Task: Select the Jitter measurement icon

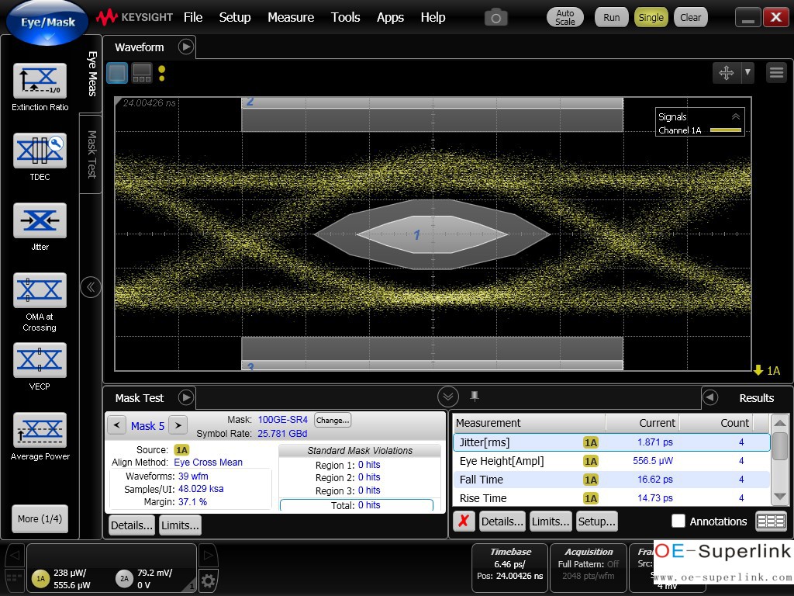Action: coord(40,220)
